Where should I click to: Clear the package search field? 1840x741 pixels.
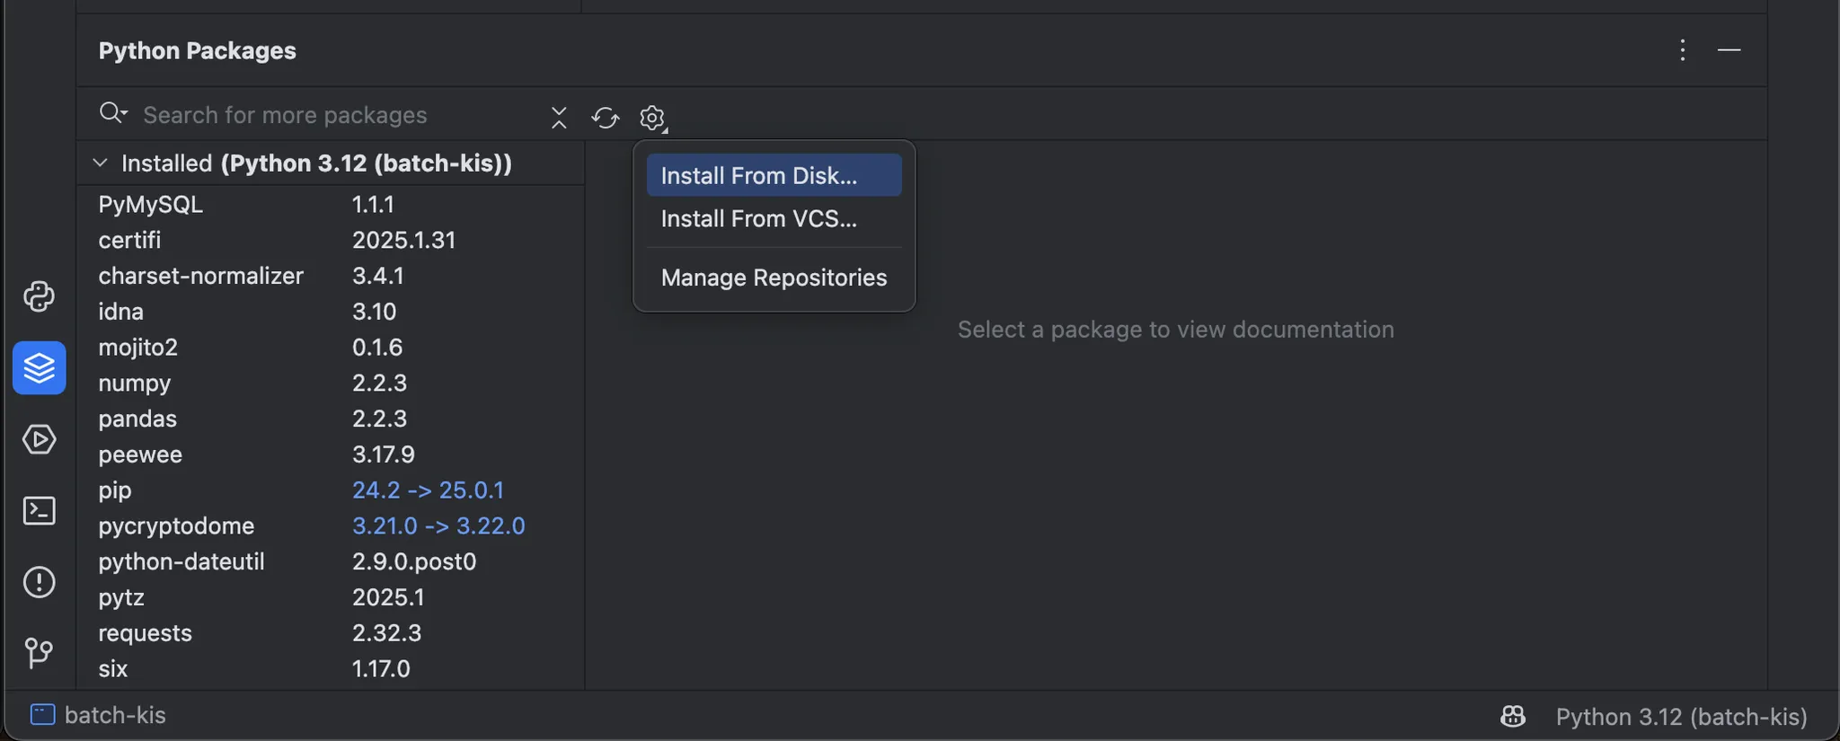pos(559,118)
